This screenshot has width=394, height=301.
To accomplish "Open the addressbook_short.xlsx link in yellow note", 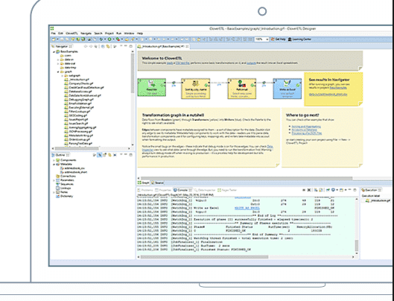I will click(x=328, y=95).
